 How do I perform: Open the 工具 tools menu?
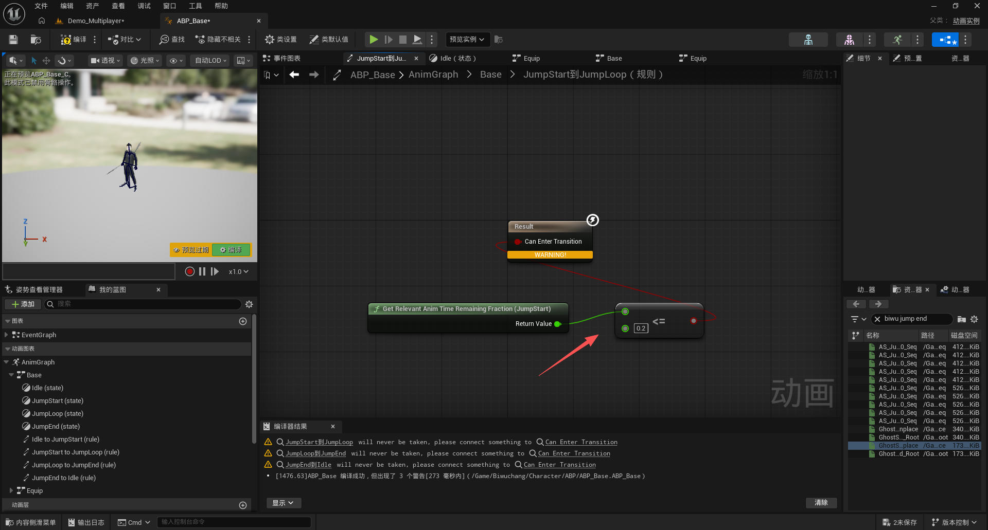196,6
